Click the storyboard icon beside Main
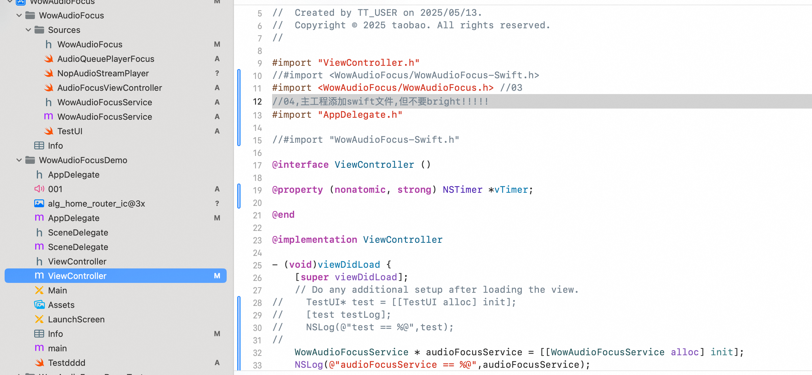 (x=39, y=290)
